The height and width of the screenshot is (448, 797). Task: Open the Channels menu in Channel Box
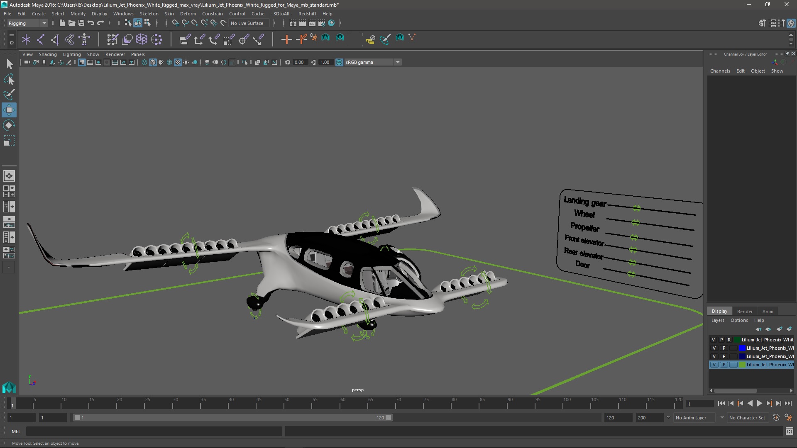720,71
